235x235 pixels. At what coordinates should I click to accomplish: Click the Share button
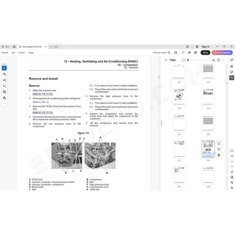click(205, 53)
